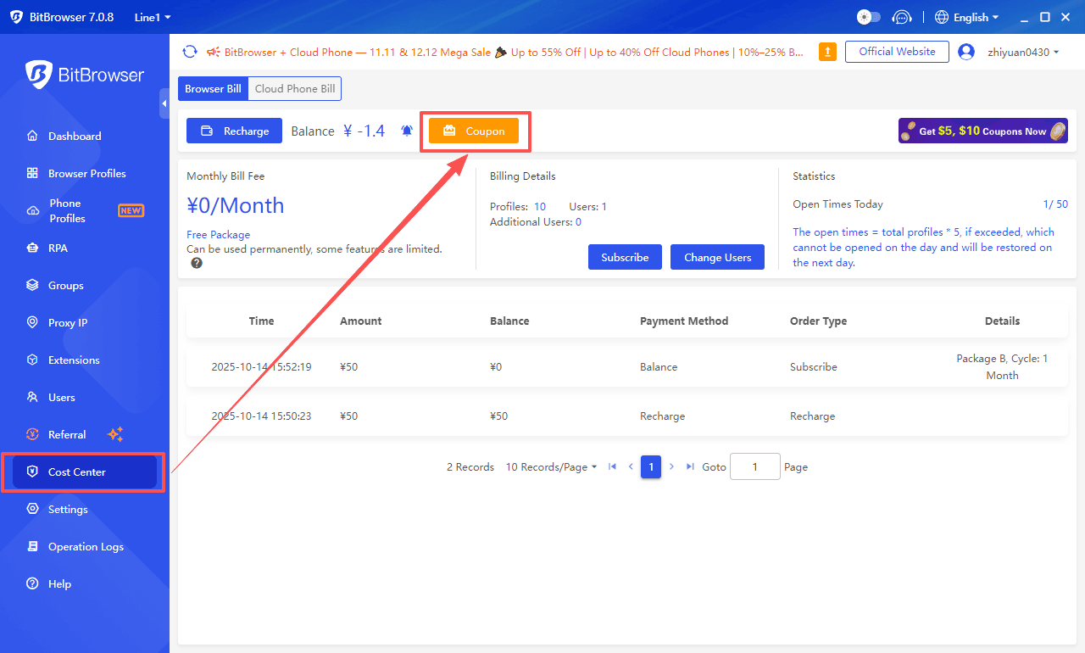The image size is (1085, 653).
Task: Click the orange Coupon button
Action: click(x=476, y=131)
